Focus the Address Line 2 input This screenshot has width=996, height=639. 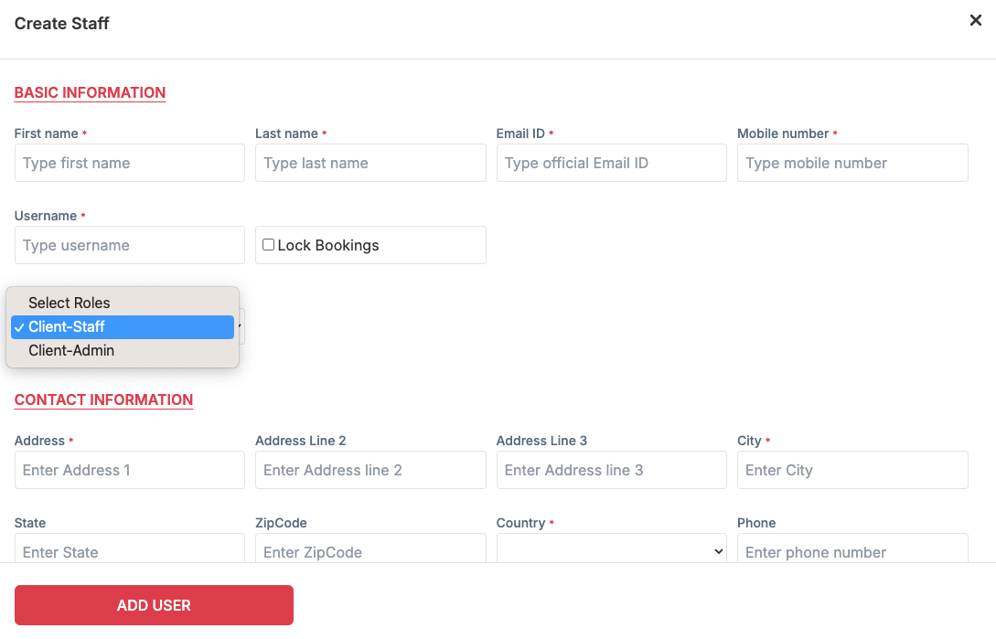[370, 470]
